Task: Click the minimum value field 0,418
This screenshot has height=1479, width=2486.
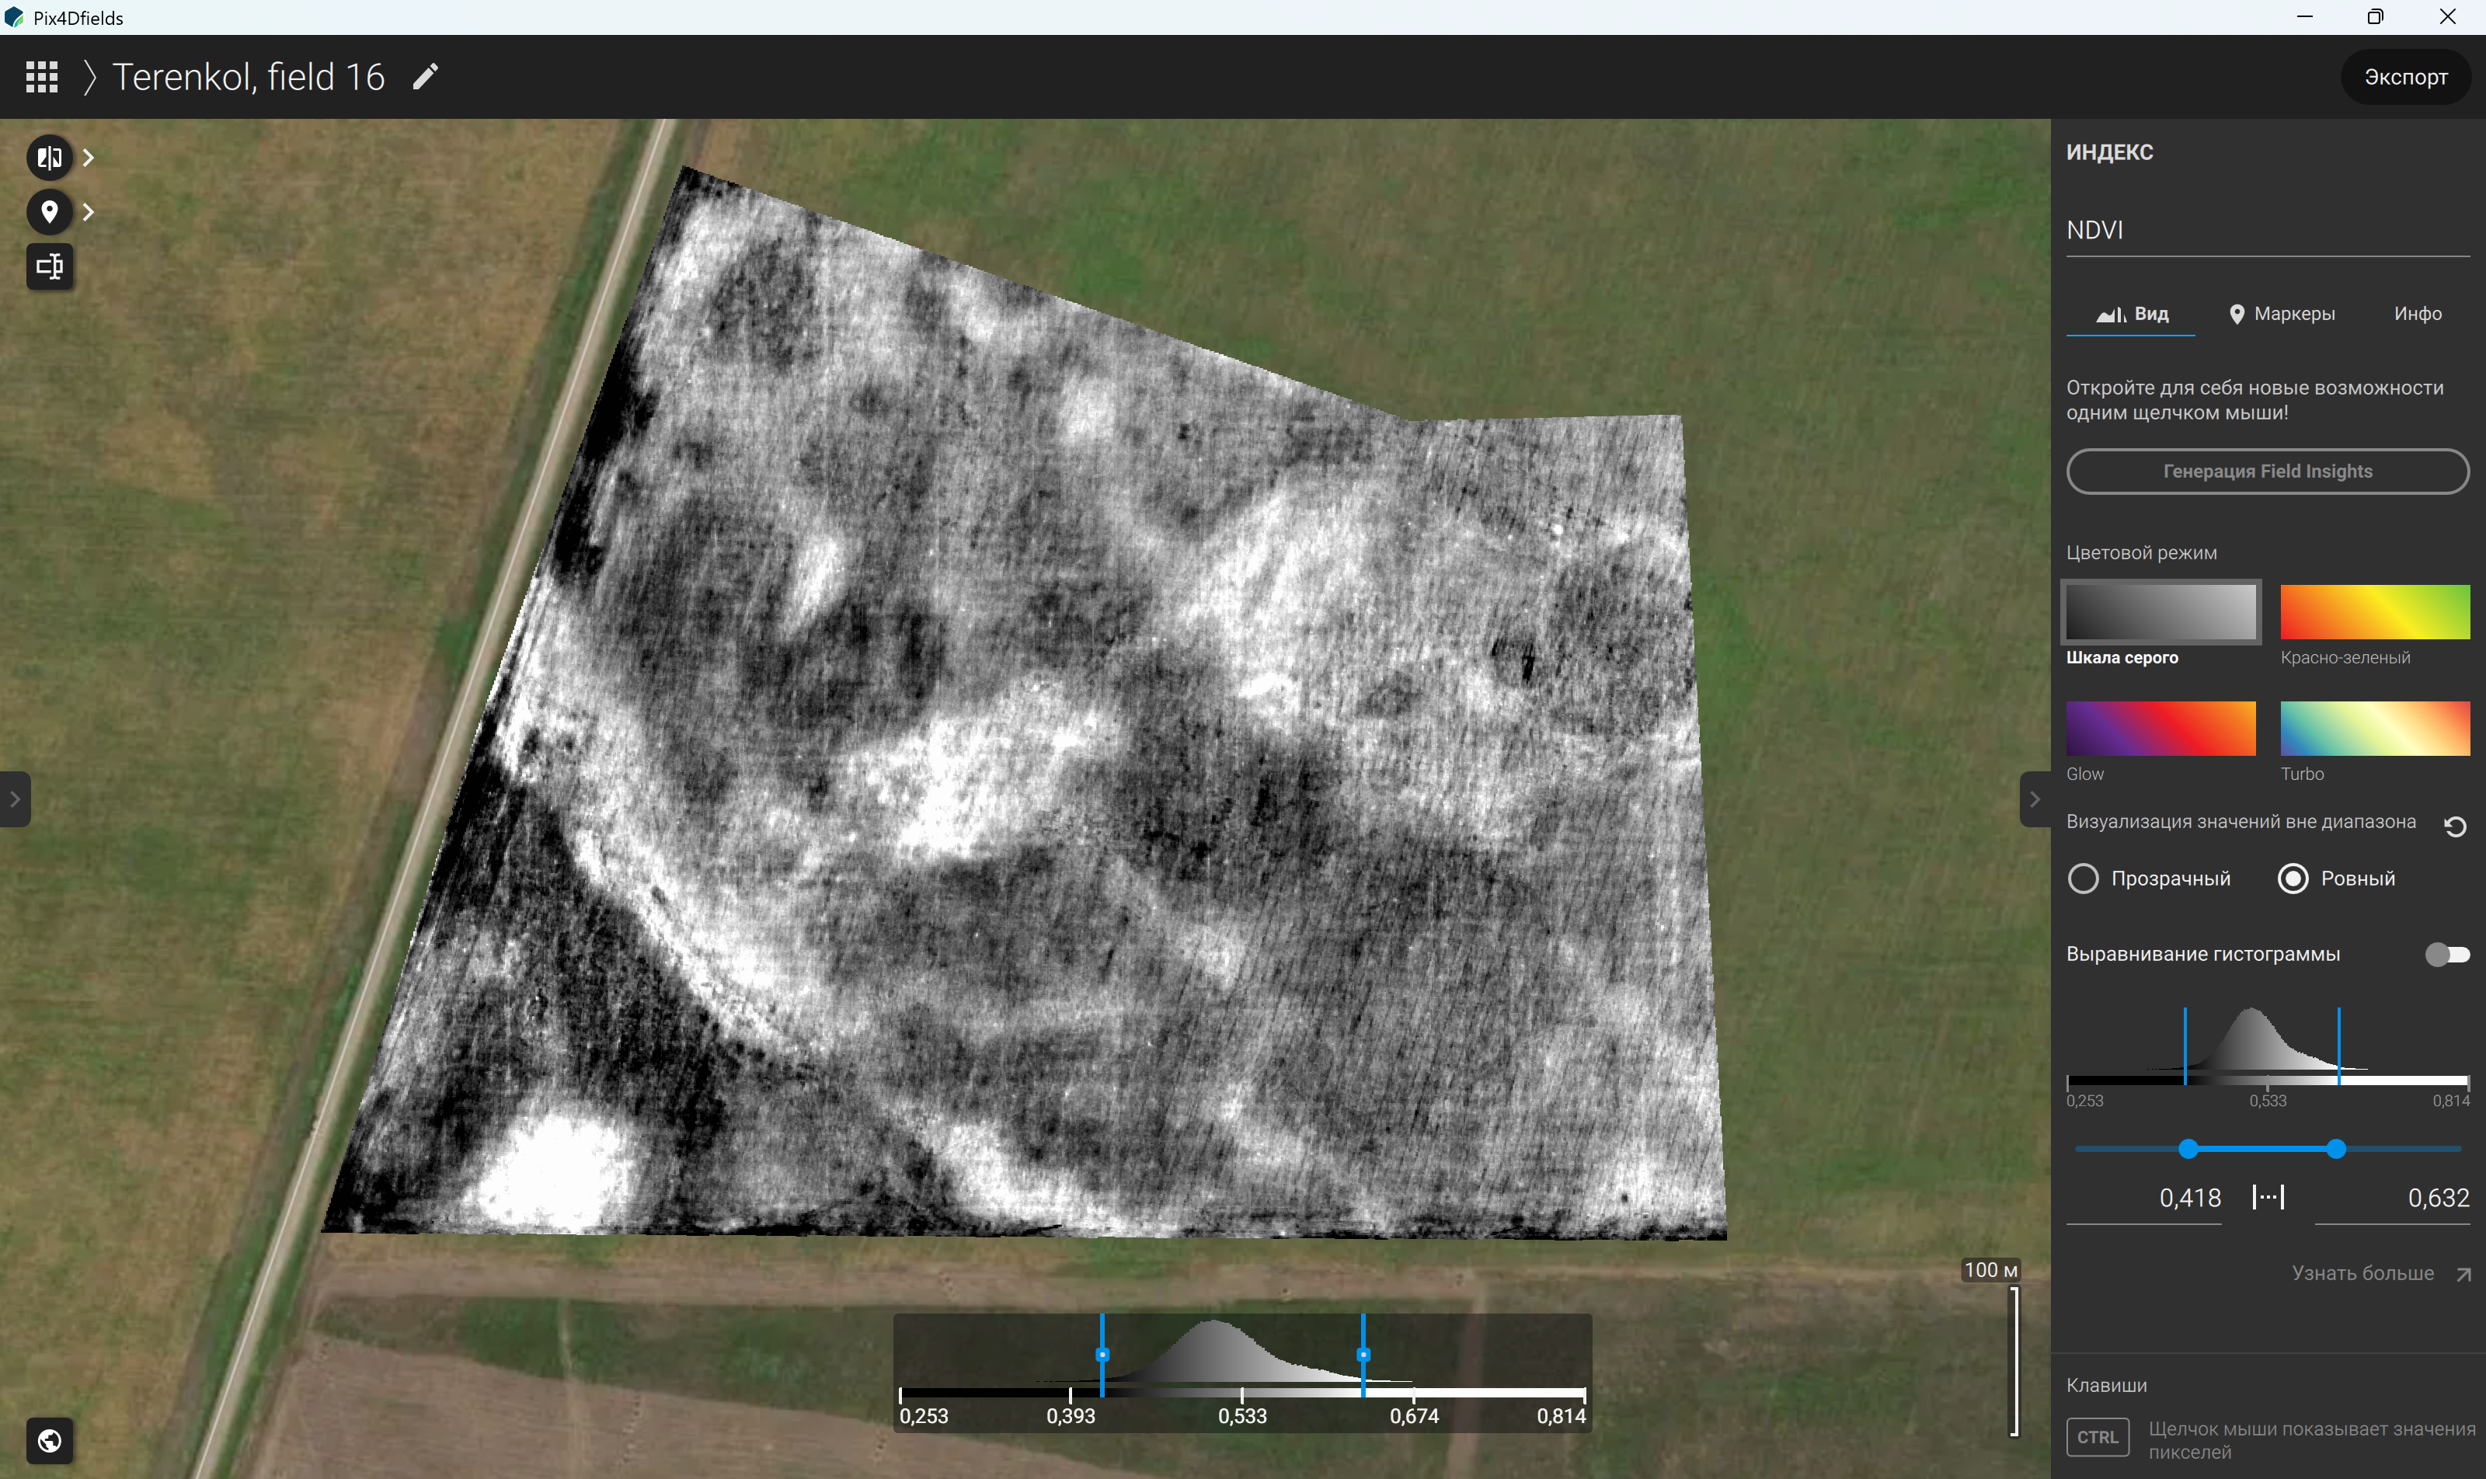Action: click(2144, 1198)
